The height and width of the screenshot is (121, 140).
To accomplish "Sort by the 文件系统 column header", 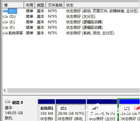I will pos(55,5).
